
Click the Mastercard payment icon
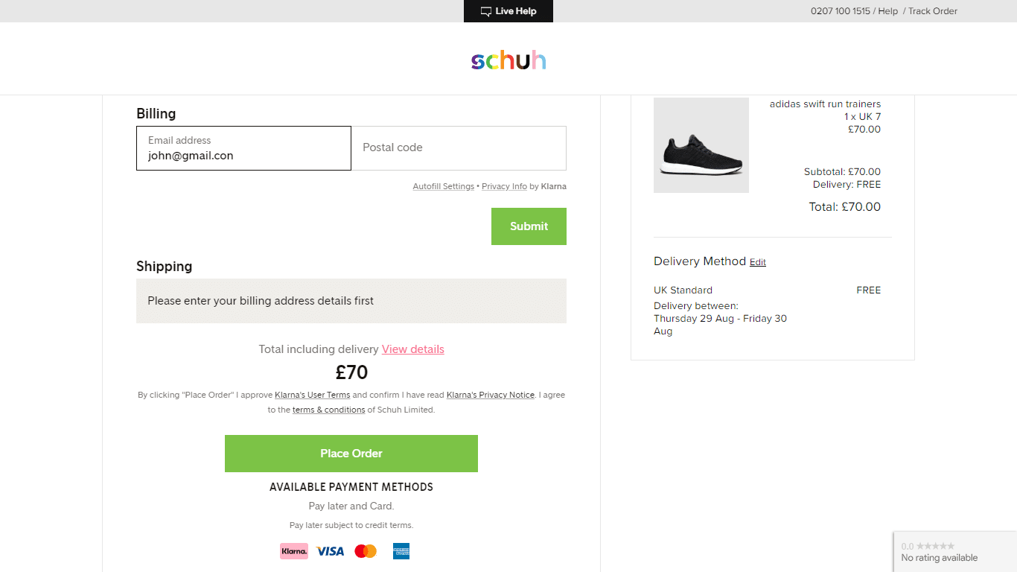366,551
